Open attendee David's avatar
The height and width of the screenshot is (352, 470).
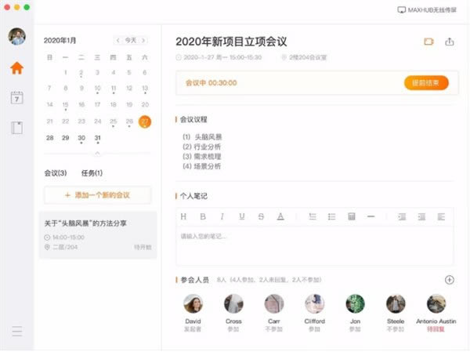tap(193, 303)
